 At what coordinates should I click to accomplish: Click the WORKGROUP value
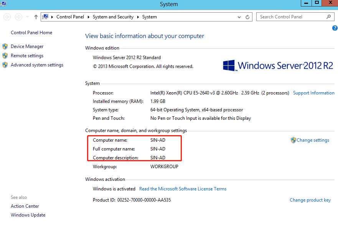click(x=164, y=167)
